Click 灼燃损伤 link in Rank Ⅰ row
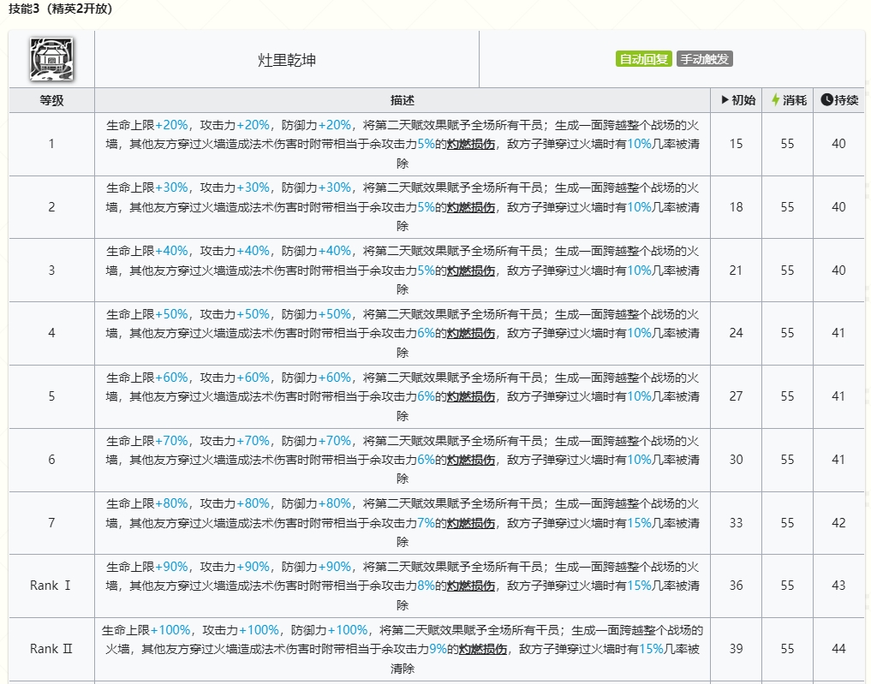The image size is (871, 684). (x=470, y=586)
